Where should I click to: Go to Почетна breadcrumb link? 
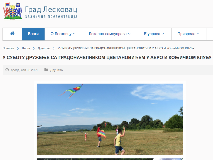[x=8, y=49]
